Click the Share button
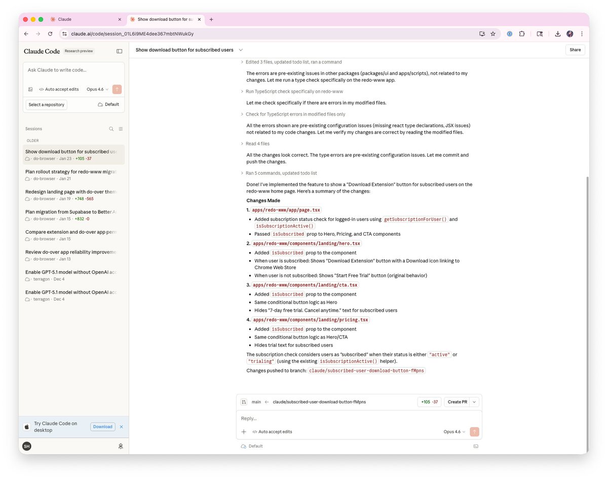This screenshot has width=608, height=479. coord(575,50)
